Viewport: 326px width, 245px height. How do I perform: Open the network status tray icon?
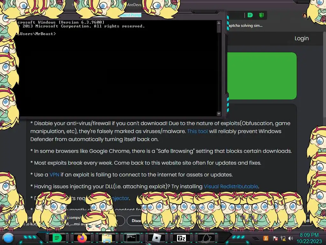click(283, 238)
